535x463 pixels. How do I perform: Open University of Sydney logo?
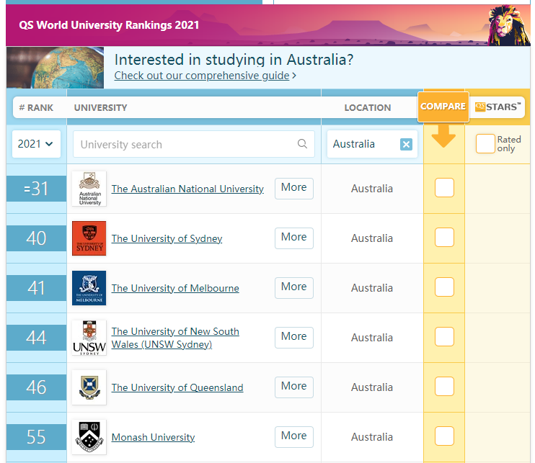[89, 238]
